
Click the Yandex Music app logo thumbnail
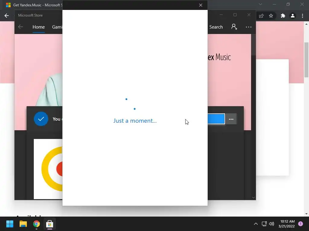(x=48, y=169)
